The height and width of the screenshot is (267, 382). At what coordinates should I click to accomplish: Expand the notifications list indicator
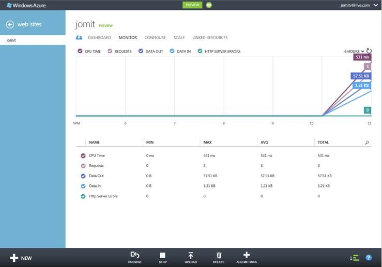[355, 258]
